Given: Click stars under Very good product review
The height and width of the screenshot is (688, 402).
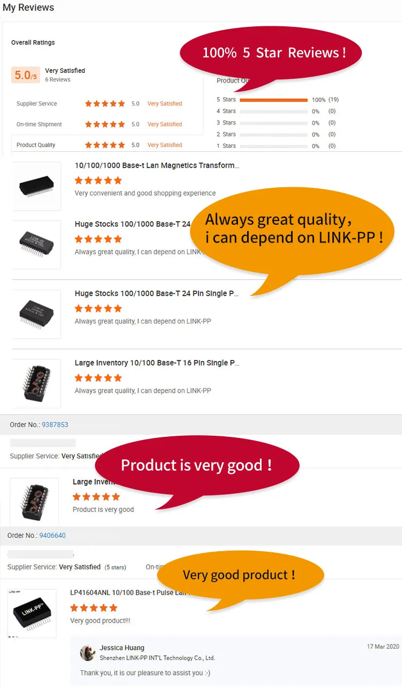Looking at the screenshot, I should [94, 608].
